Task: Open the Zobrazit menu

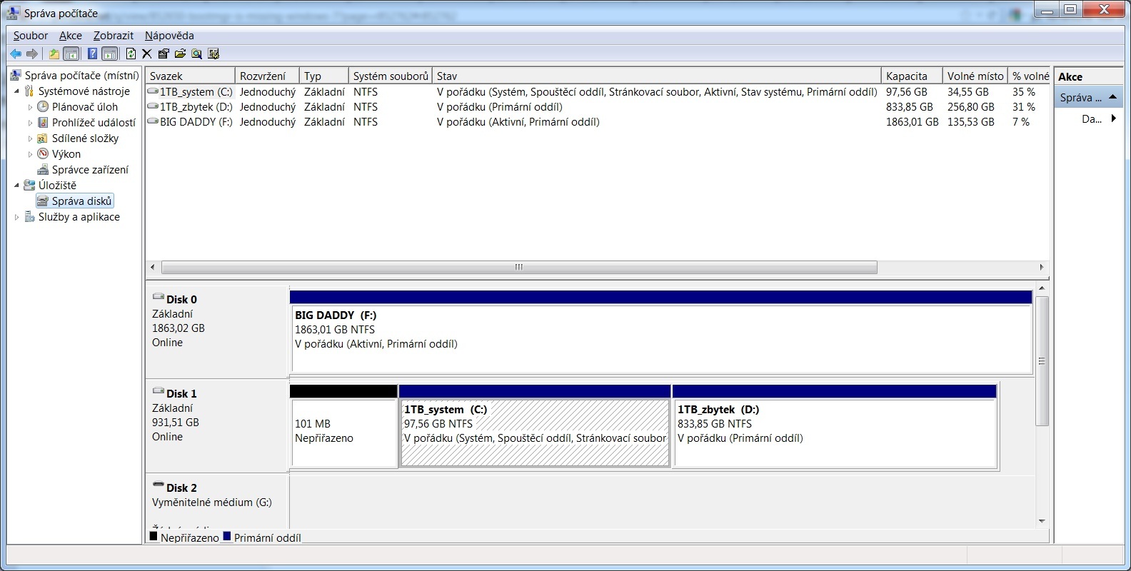Action: coord(114,36)
